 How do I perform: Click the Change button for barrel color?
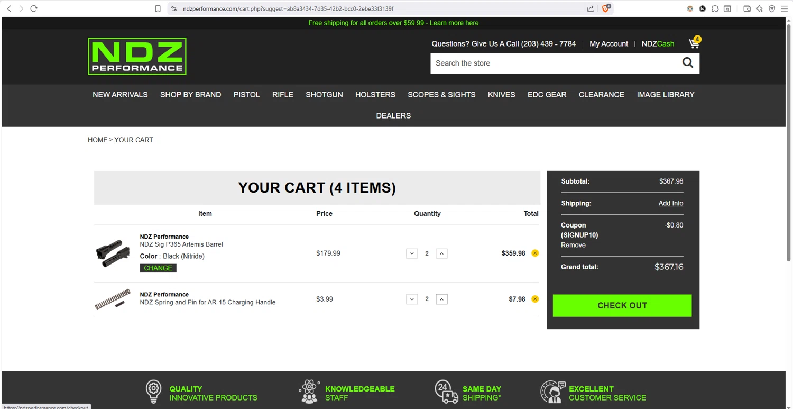point(158,268)
